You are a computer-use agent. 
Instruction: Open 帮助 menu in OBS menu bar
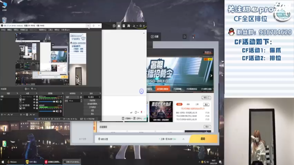click(x=57, y=30)
